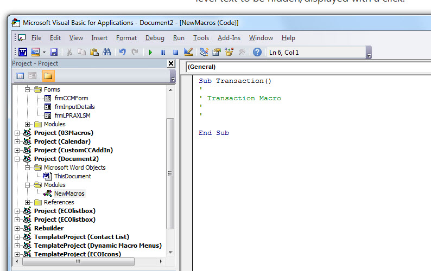
Task: Open the toolbar options overflow arrow
Action: pyautogui.click(x=369, y=53)
